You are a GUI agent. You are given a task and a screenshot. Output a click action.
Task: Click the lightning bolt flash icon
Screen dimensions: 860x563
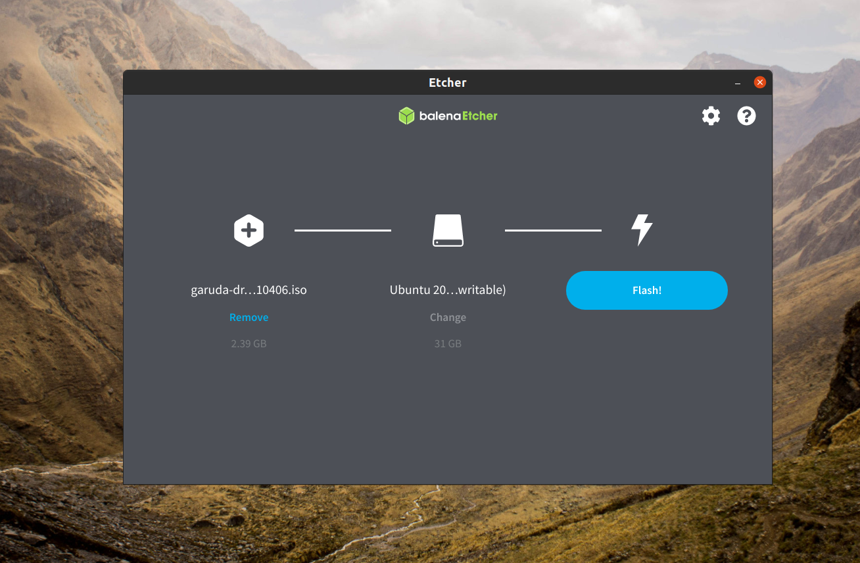(x=642, y=230)
